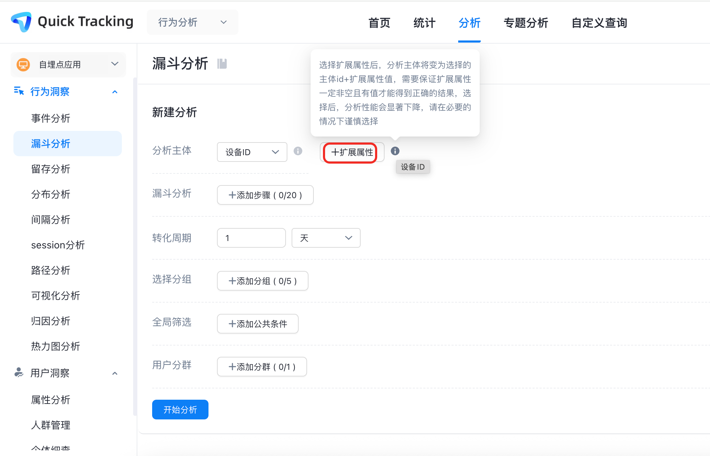Click the info icon next to 设备ID dropdown
The height and width of the screenshot is (456, 710).
298,151
